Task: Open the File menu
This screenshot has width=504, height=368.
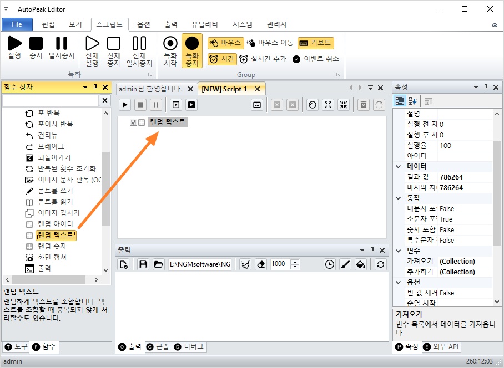Action: (17, 24)
